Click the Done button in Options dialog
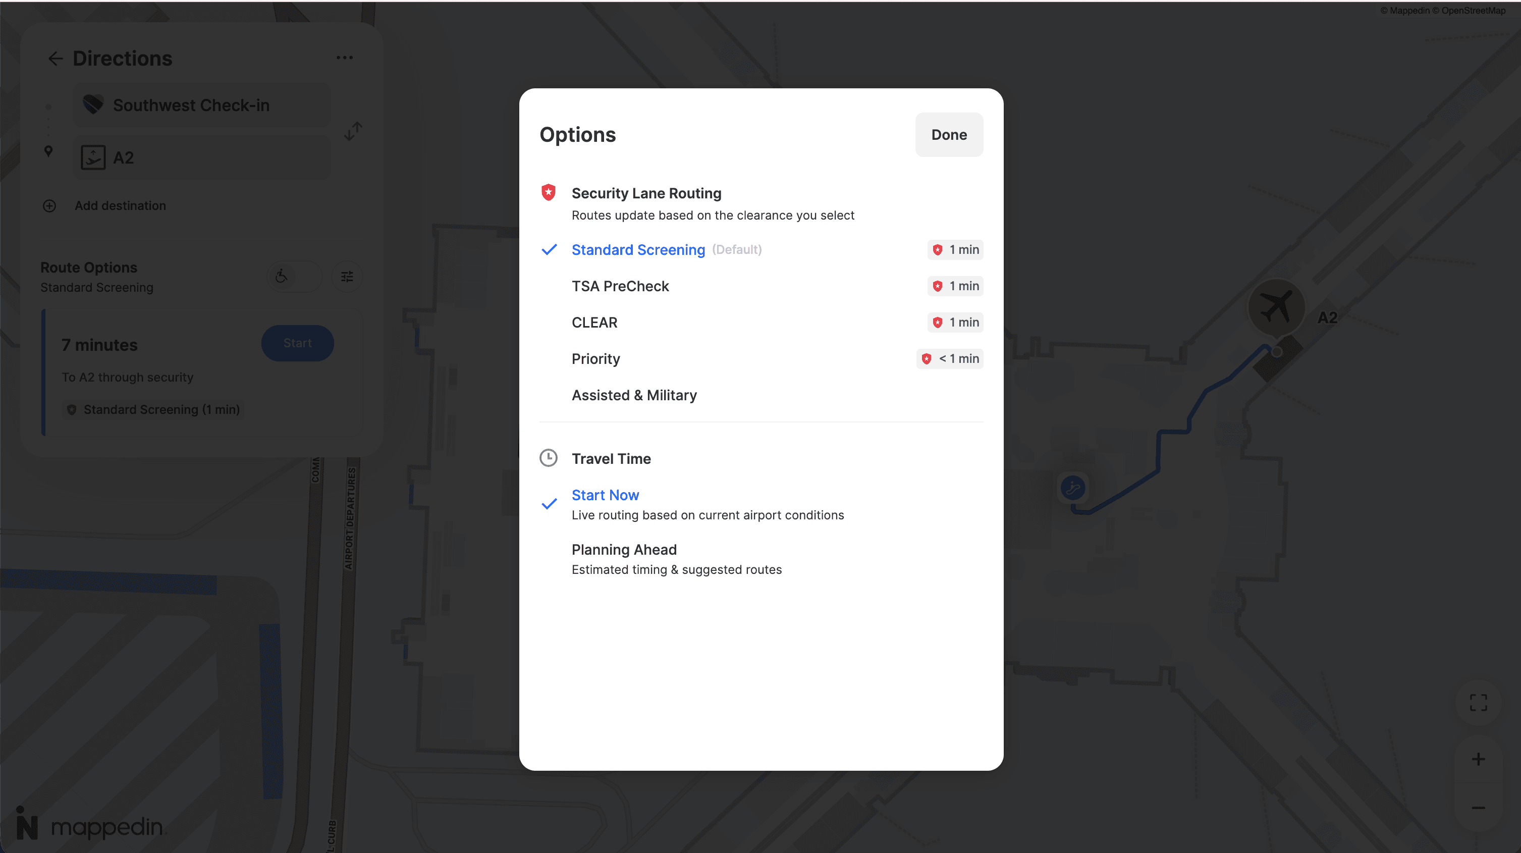1521x853 pixels. tap(948, 135)
